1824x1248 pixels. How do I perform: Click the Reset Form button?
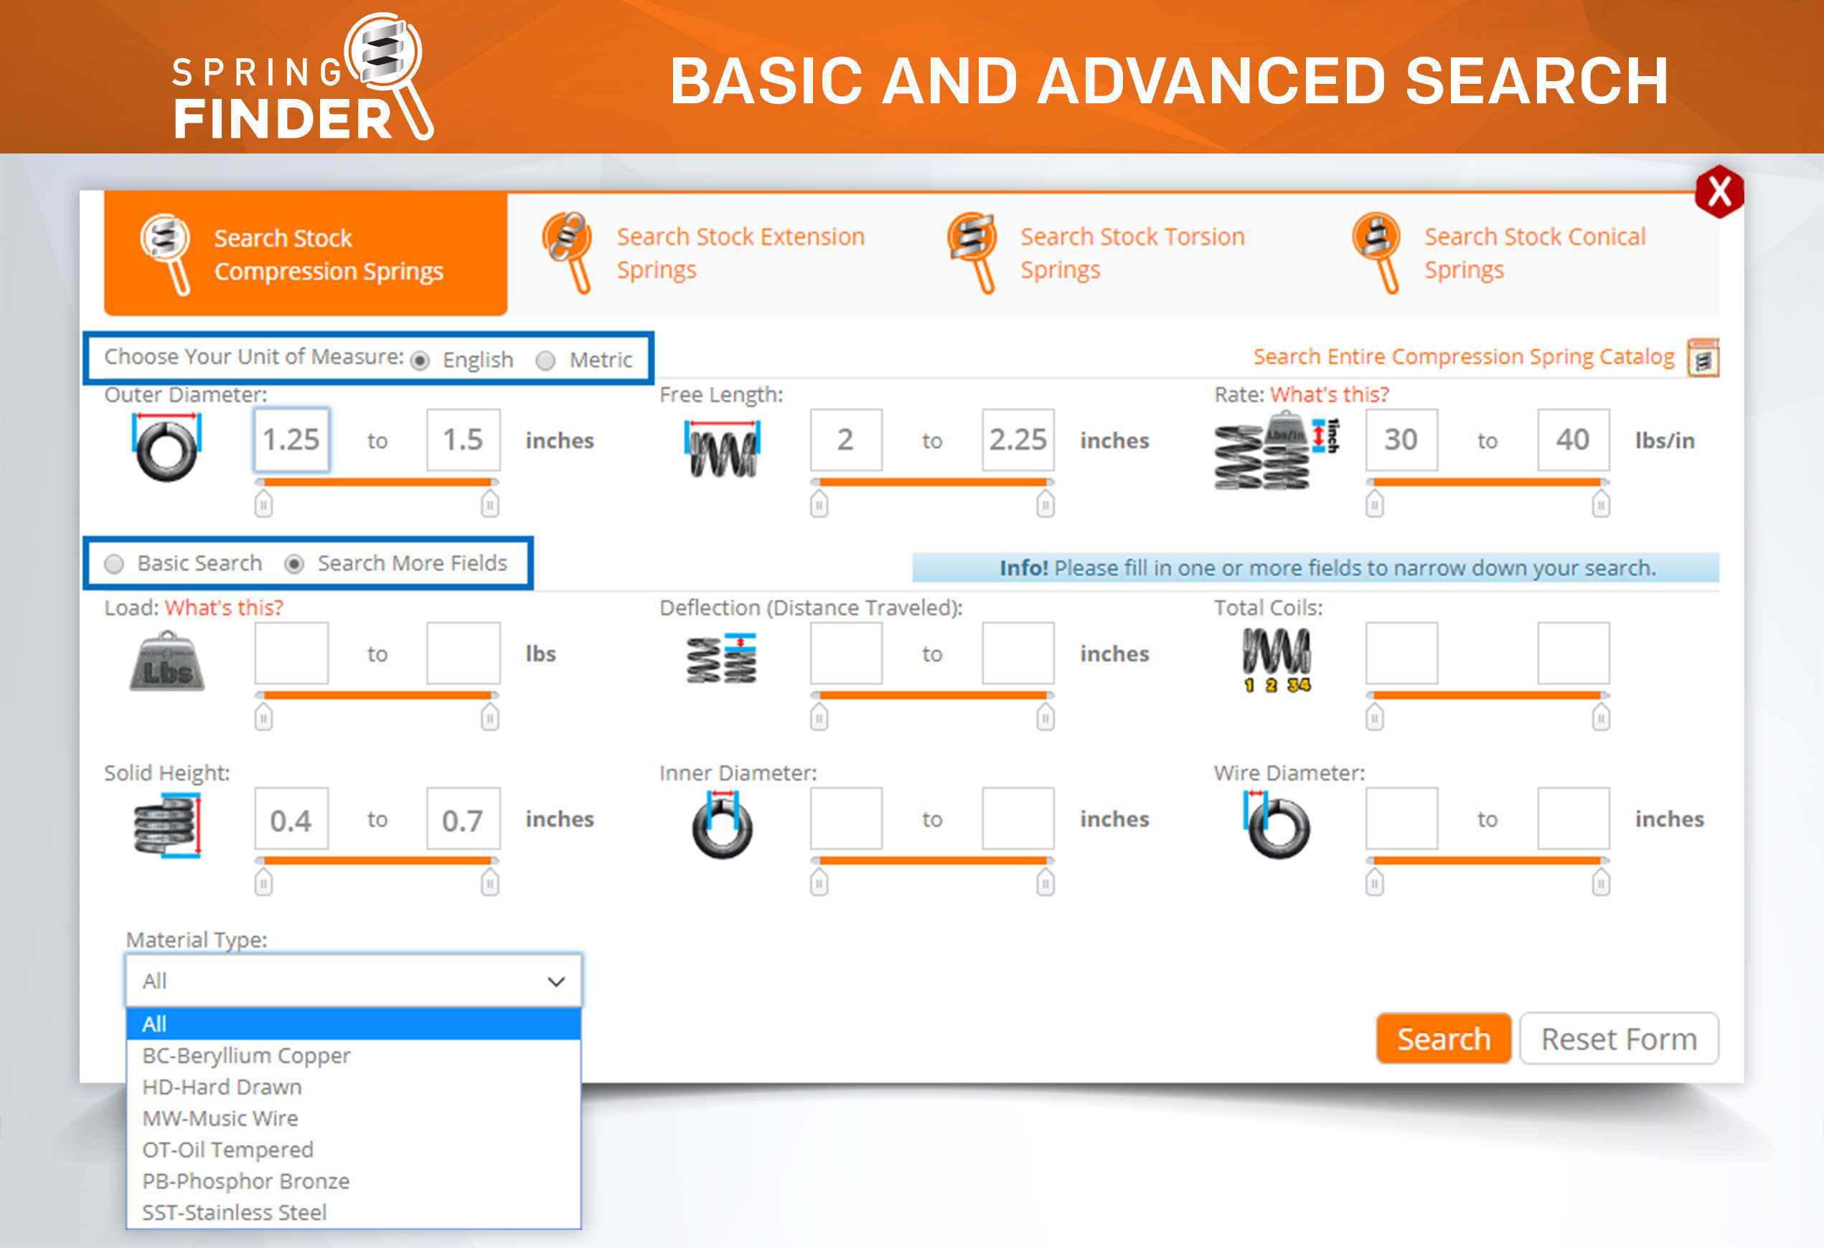(1618, 1039)
